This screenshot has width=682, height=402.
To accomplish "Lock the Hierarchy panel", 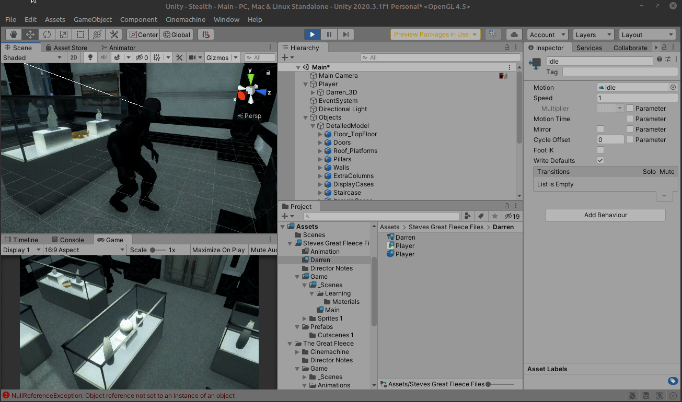I will [506, 48].
